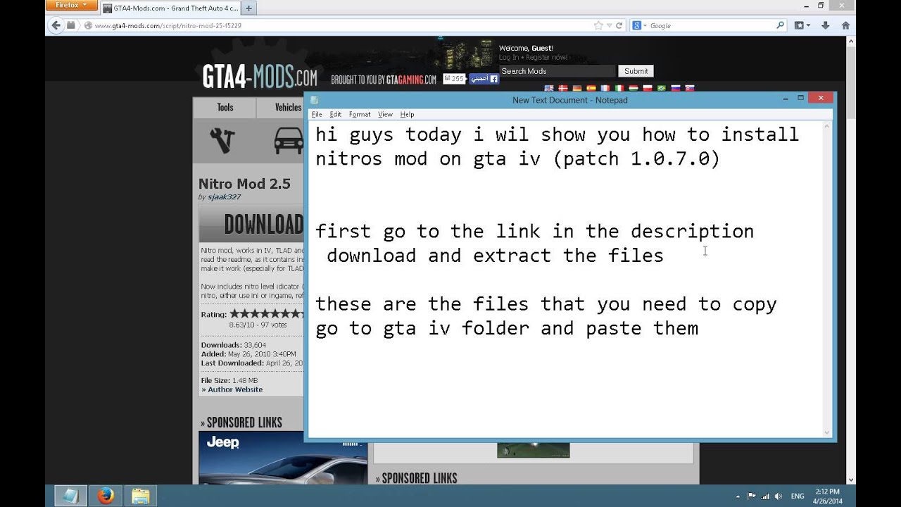Screen dimensions: 901x507
Task: Open the network signal tray icon
Action: pos(764,496)
